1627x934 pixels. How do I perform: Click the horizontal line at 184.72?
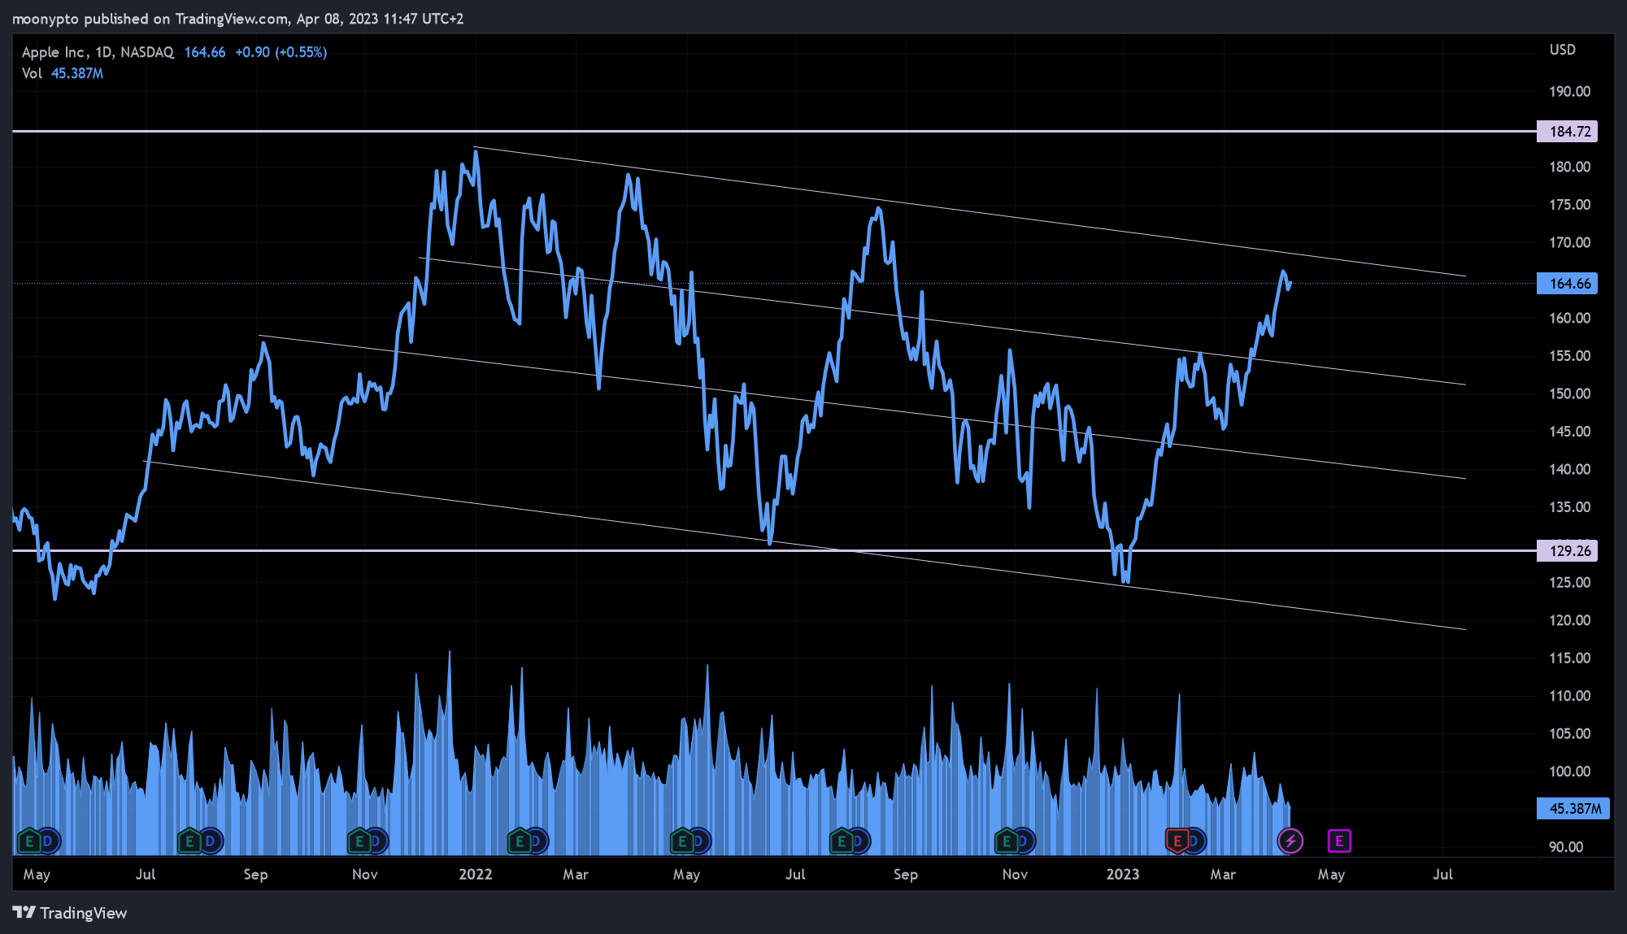pyautogui.click(x=772, y=131)
